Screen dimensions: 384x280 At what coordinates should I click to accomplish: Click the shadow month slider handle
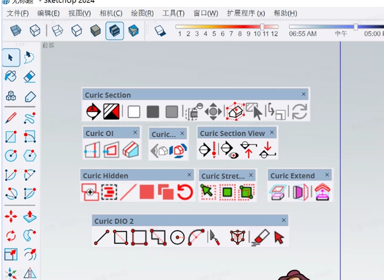[x=263, y=27]
